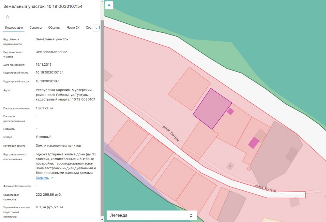Click the улица Тунтулы label along upper road

pos(171,134)
